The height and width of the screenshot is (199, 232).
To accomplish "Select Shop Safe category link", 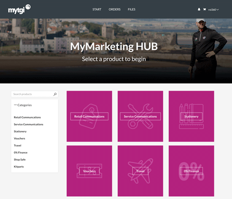I will point(20,160).
